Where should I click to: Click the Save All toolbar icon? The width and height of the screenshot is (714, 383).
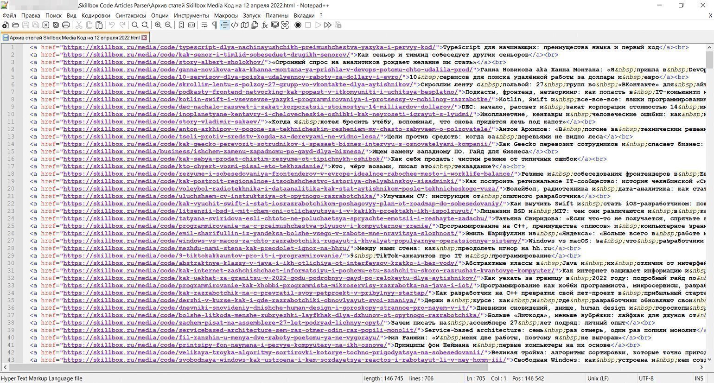pyautogui.click(x=36, y=25)
